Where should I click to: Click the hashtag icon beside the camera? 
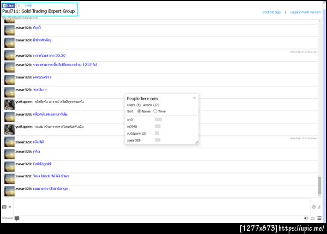pos(10,207)
